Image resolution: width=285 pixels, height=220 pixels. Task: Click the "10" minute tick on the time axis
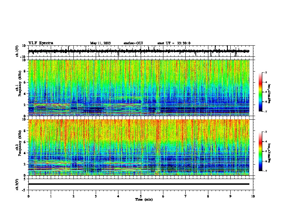pyautogui.click(x=253, y=196)
